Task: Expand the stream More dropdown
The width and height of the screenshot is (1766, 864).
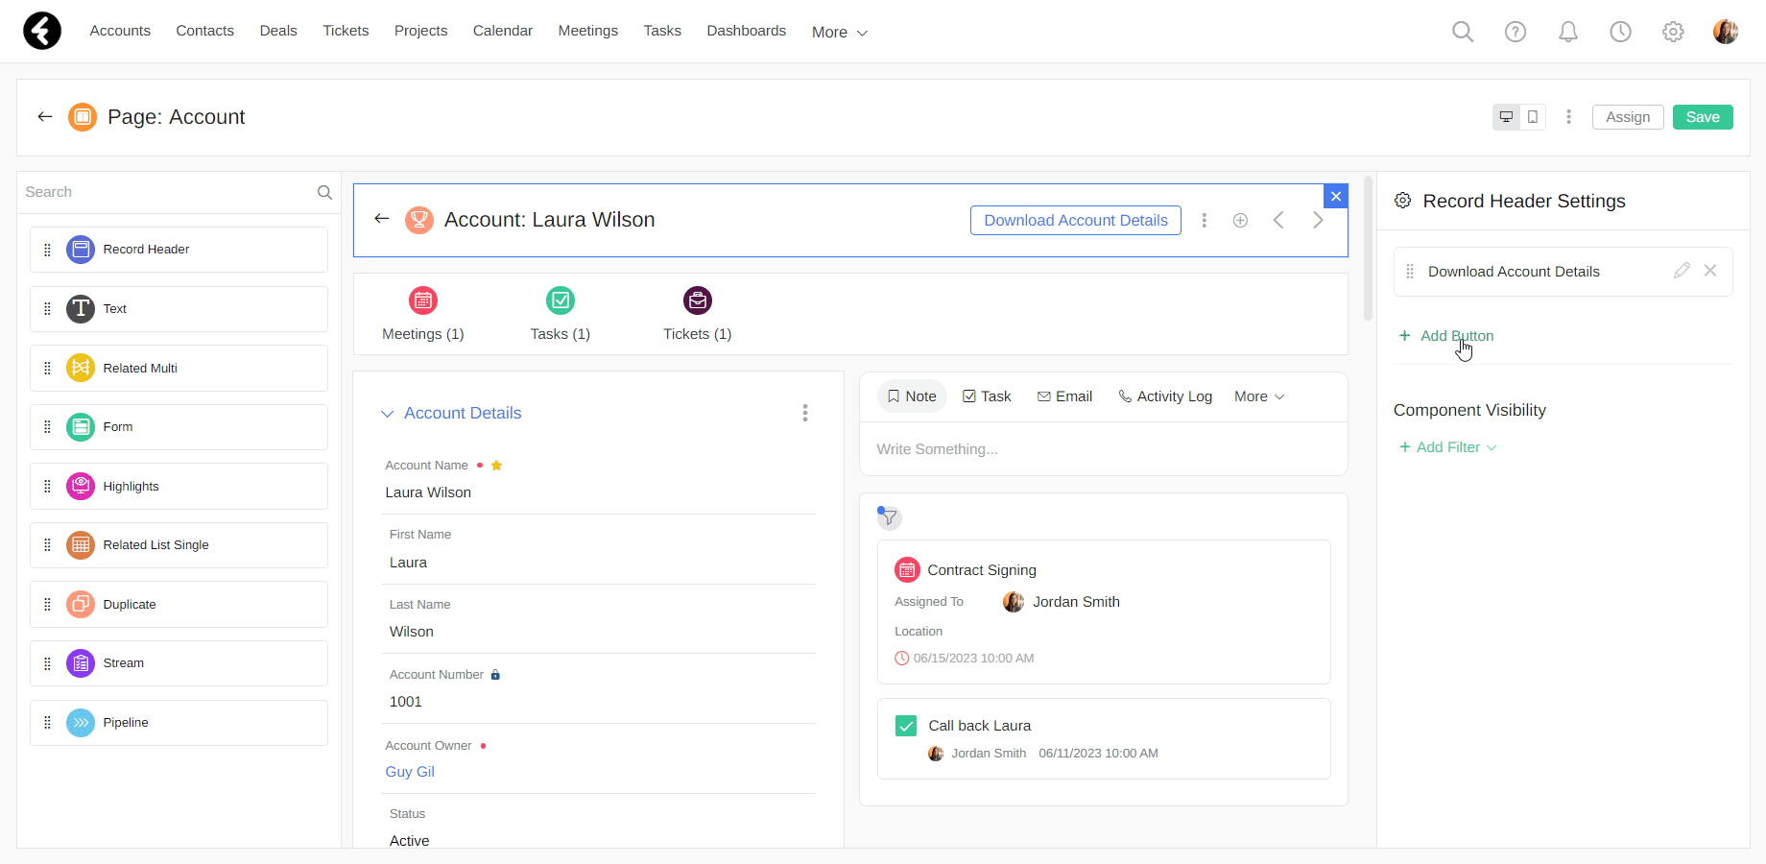Action: coord(1259,396)
